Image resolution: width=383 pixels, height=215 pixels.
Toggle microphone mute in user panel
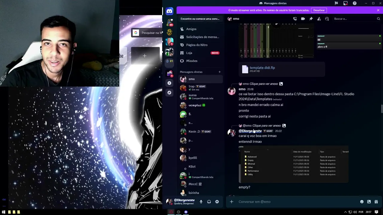(201, 202)
